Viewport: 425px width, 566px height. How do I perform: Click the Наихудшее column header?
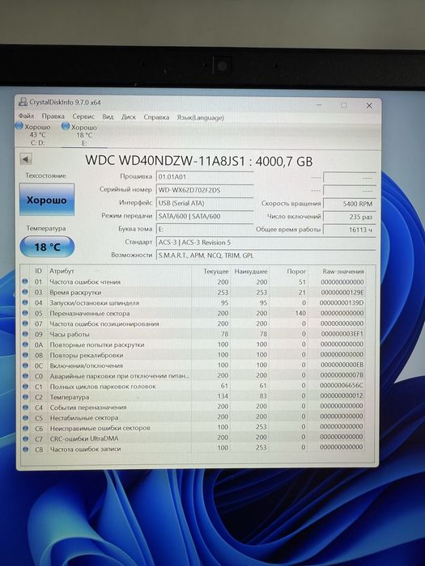(x=251, y=271)
